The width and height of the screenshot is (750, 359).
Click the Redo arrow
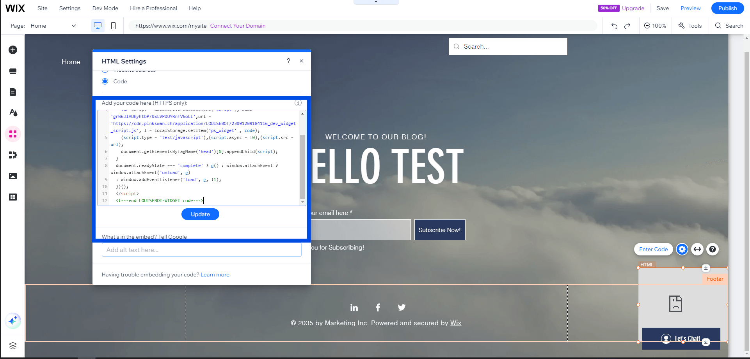point(627,26)
